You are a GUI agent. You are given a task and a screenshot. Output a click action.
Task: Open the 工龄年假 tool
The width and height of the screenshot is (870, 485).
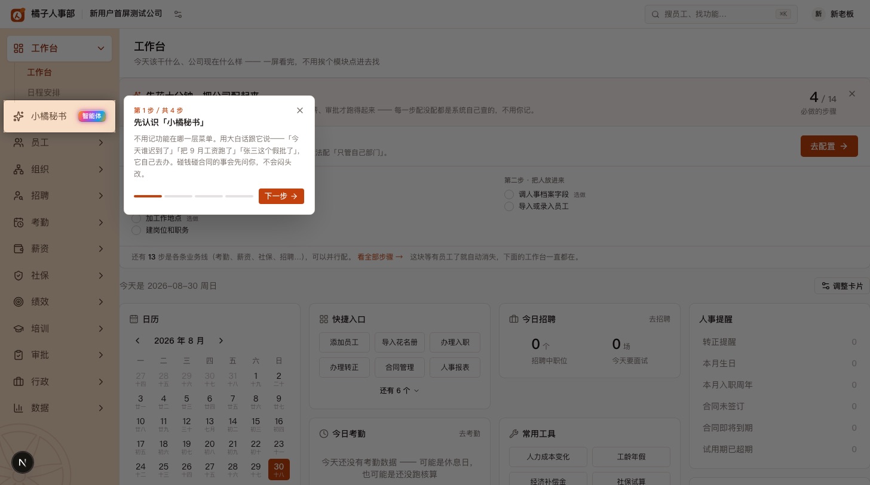(631, 457)
